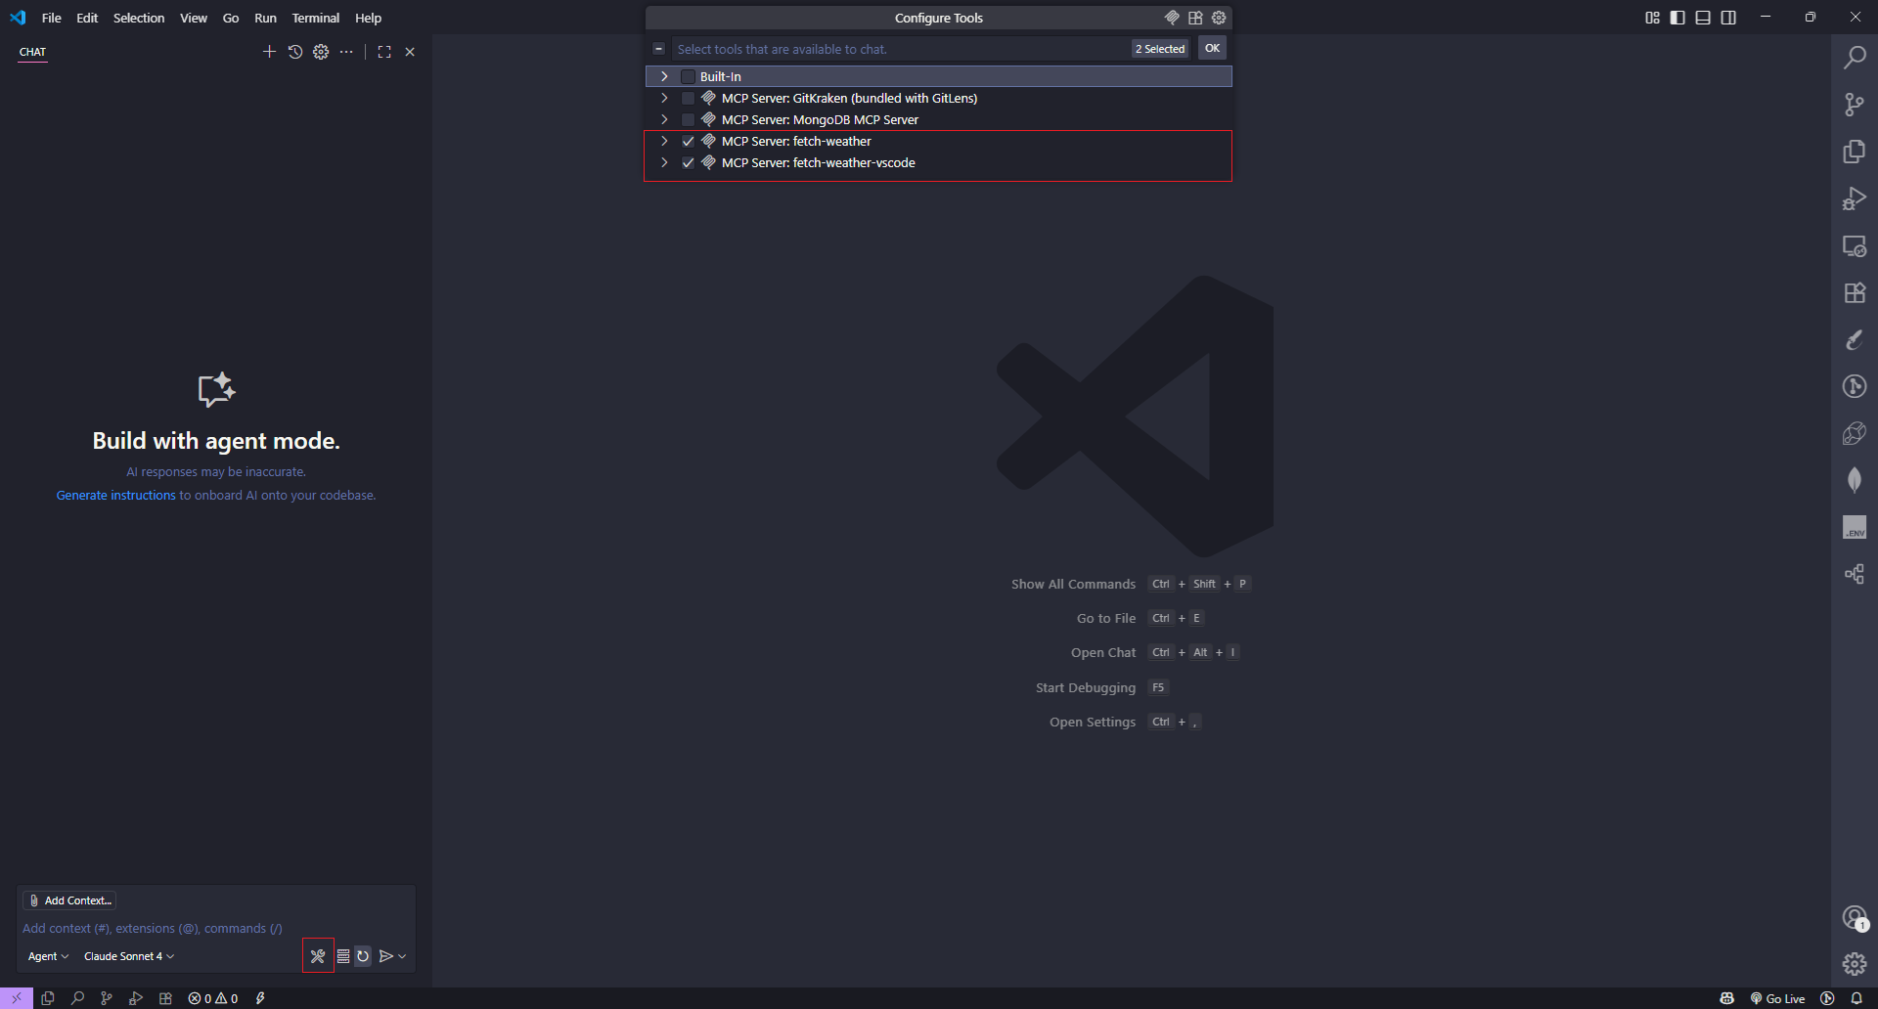Toggle bottom panel layout icon
Screen dimensions: 1878x1009
(1703, 18)
